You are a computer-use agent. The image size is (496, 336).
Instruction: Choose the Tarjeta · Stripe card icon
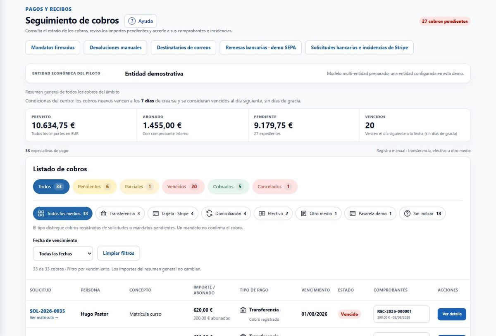pos(156,213)
